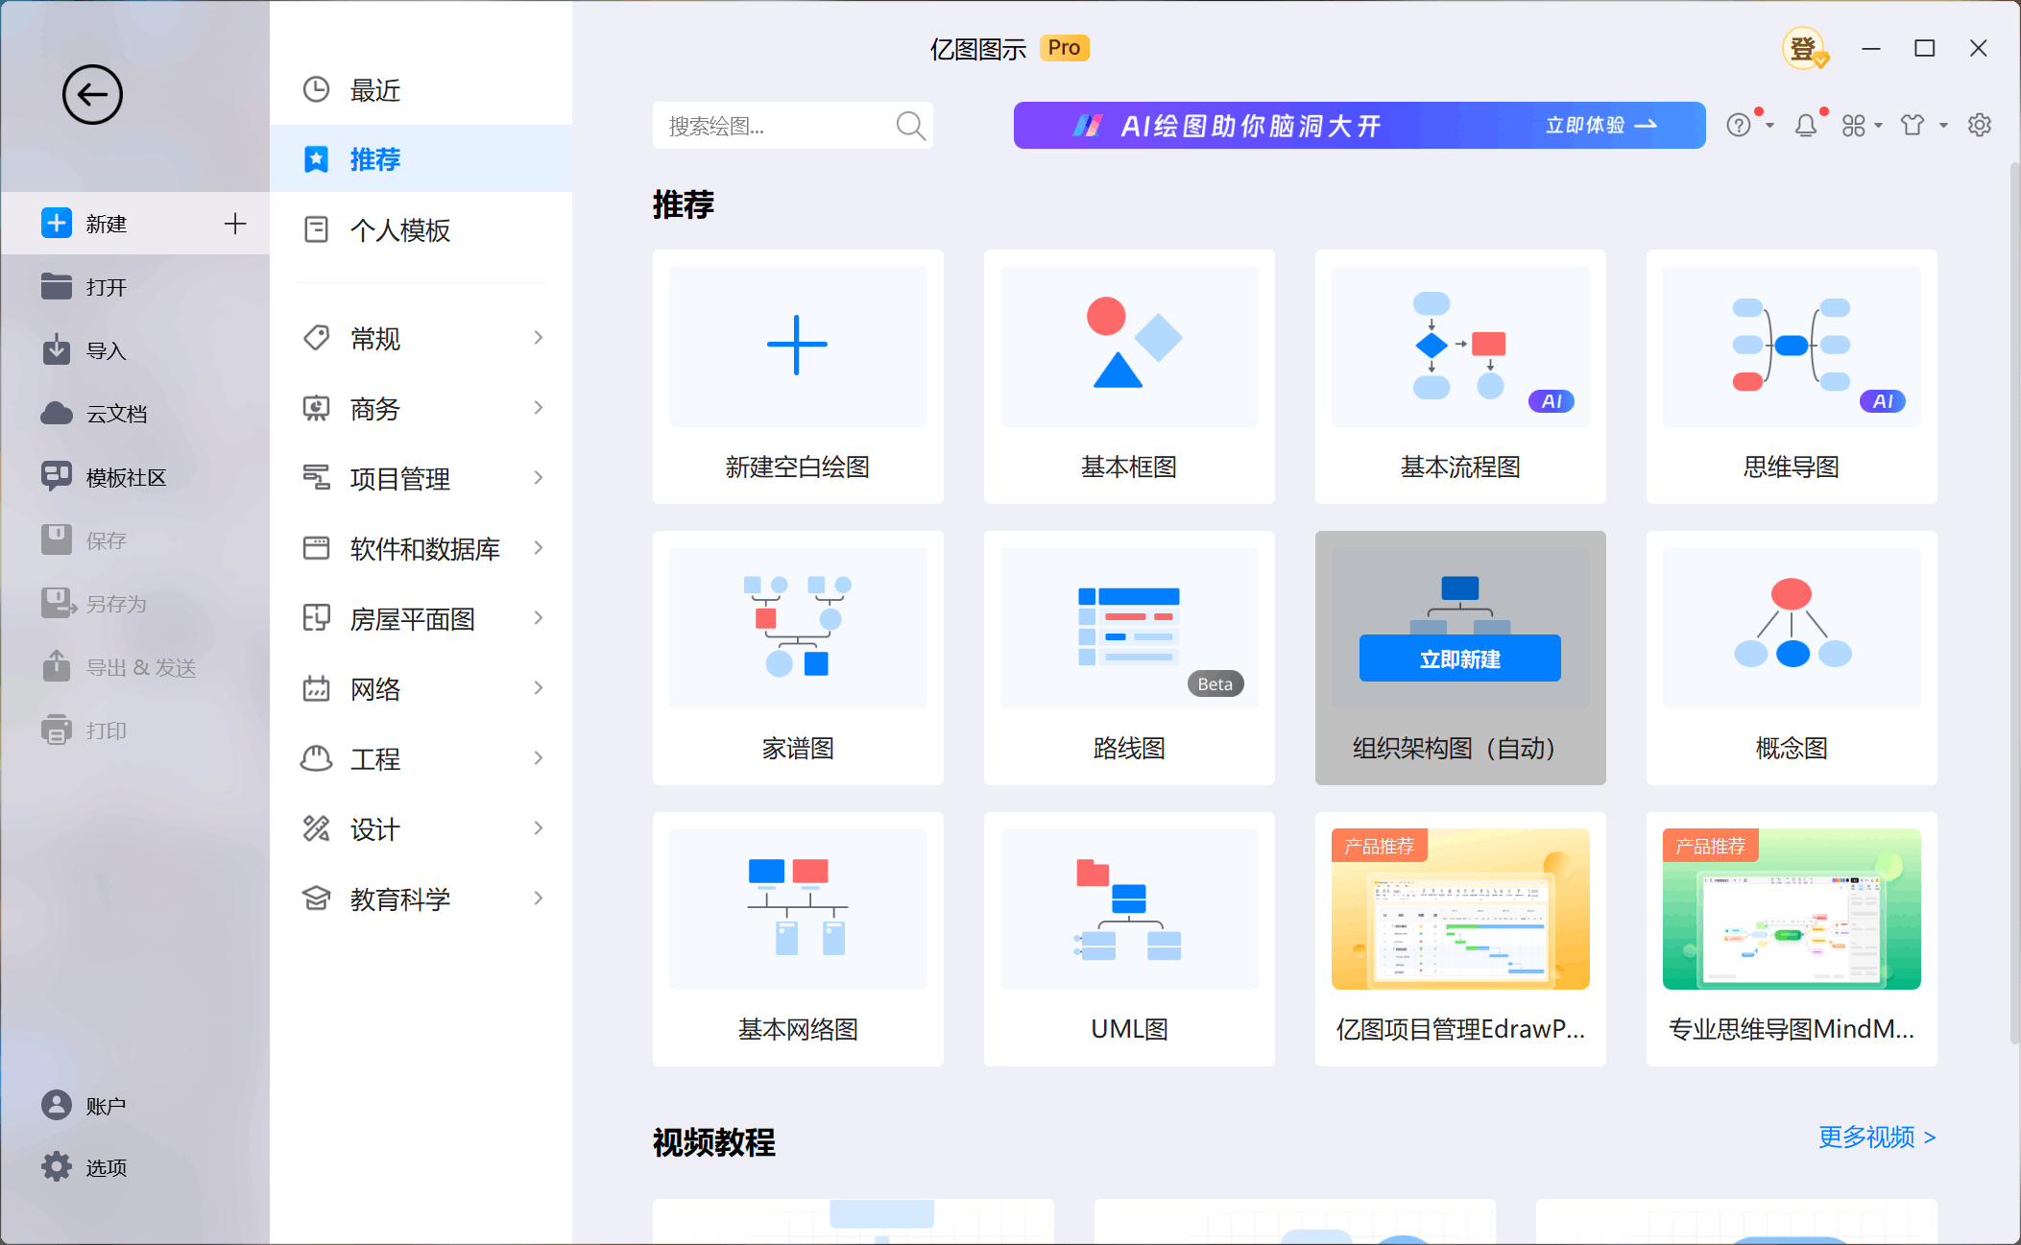
Task: Expand the 商务 category chevron
Action: pos(539,408)
